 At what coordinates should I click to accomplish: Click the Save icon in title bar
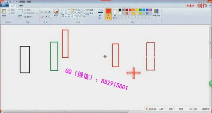click(x=7, y=2)
